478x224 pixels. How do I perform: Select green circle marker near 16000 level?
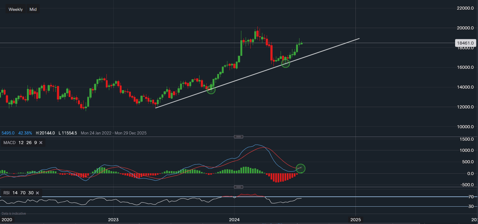(285, 63)
